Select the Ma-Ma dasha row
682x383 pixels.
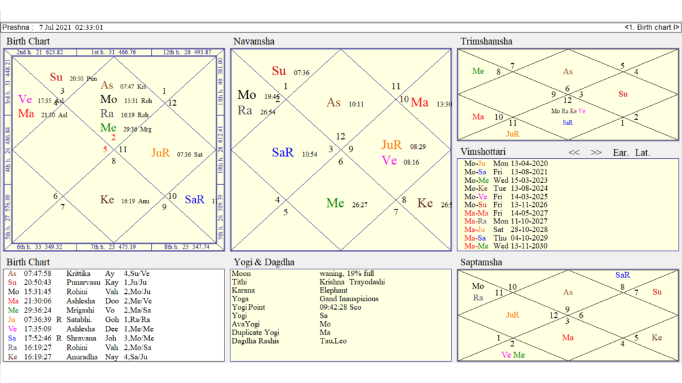506,213
